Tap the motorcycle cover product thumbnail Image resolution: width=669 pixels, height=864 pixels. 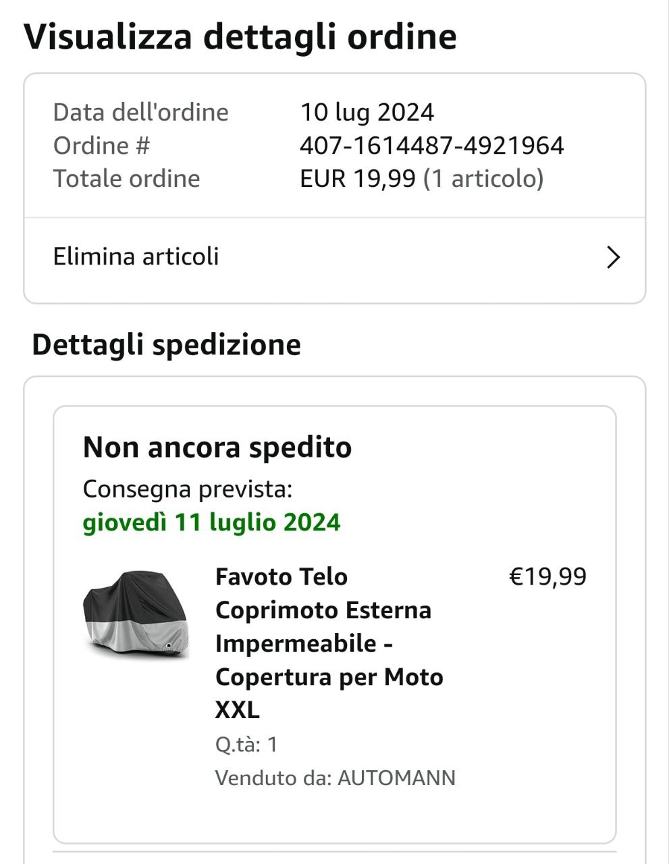click(x=136, y=614)
